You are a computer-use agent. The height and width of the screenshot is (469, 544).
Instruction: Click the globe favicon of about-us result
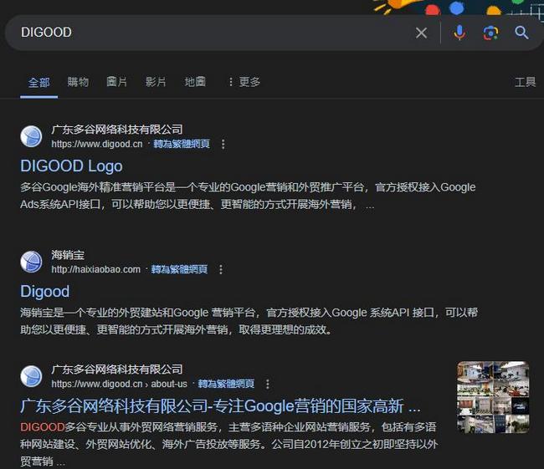[x=31, y=376]
